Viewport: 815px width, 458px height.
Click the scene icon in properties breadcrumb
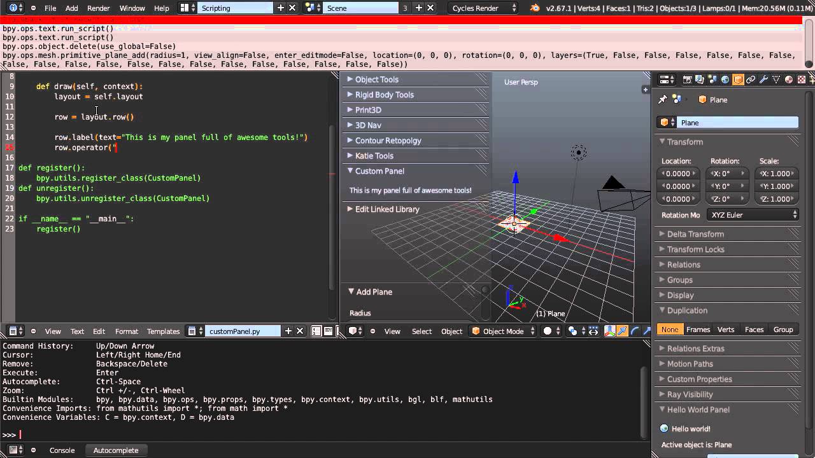pyautogui.click(x=676, y=99)
